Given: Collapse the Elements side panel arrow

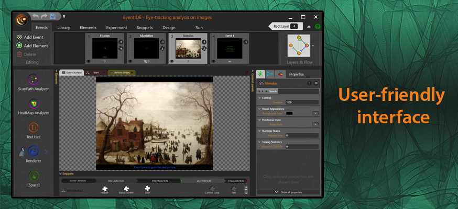Looking at the screenshot, I should coord(57,71).
